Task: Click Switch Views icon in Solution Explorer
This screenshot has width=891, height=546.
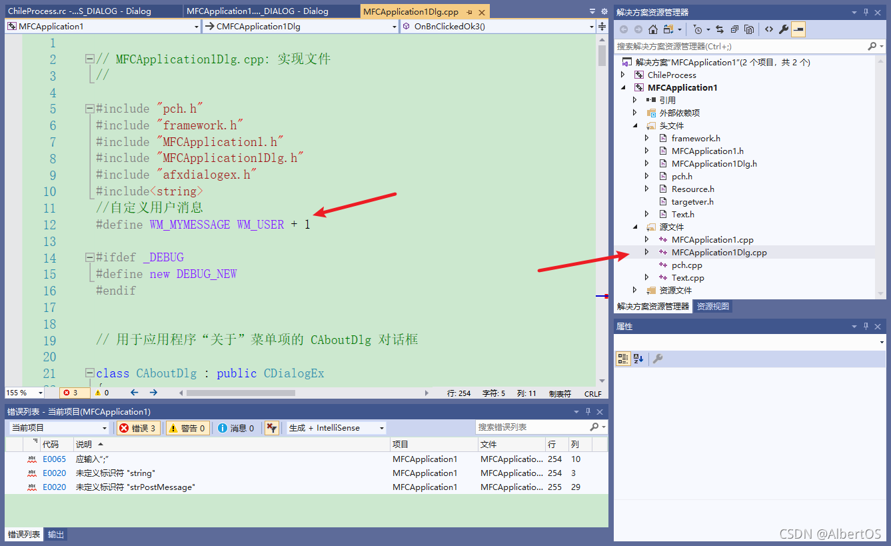Action: coord(668,29)
